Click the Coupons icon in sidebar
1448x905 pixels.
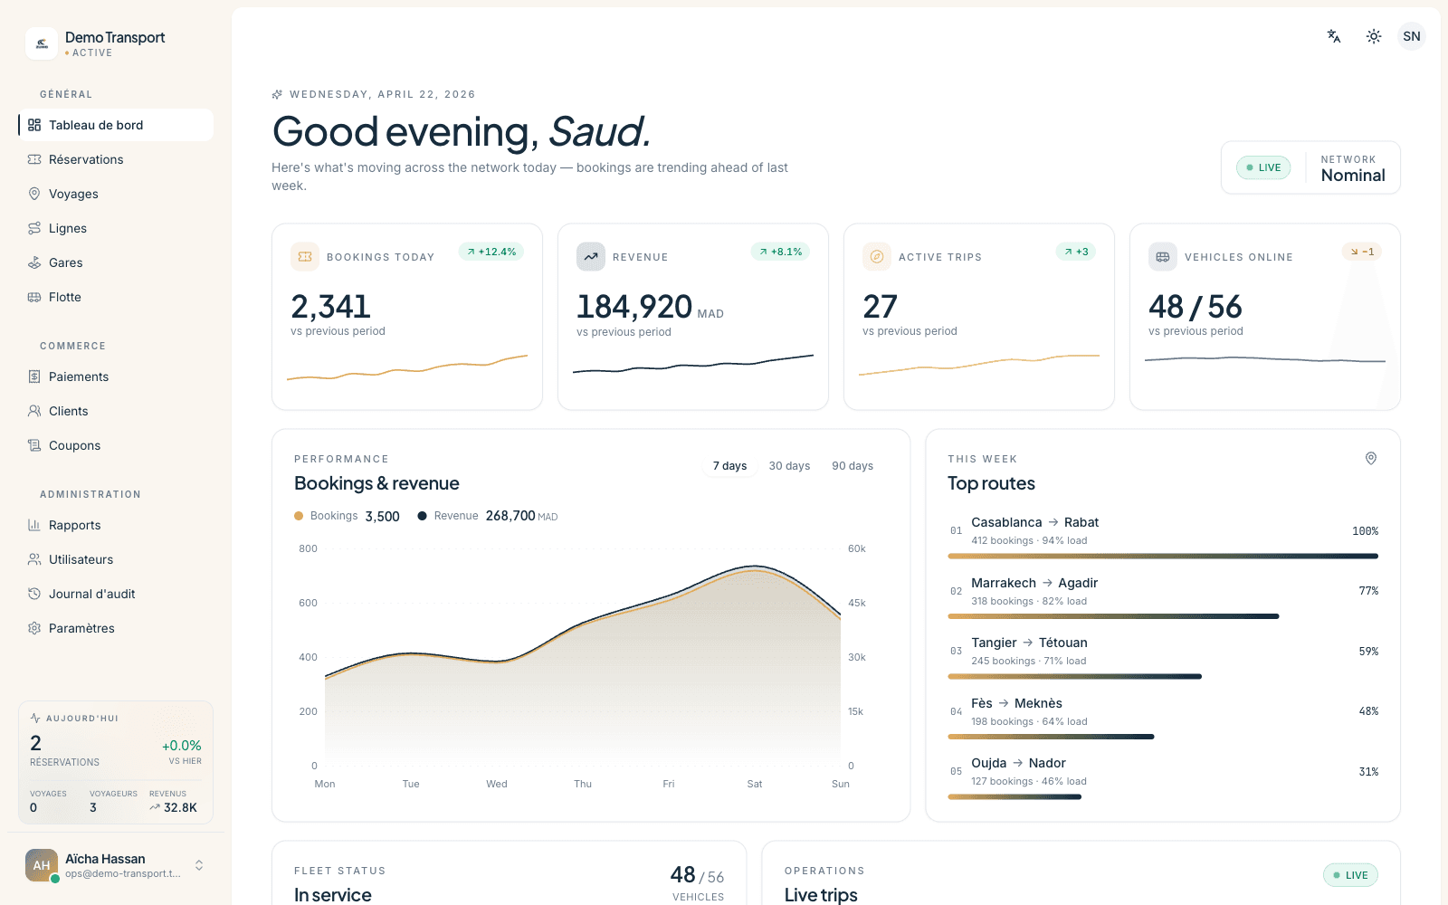[34, 445]
